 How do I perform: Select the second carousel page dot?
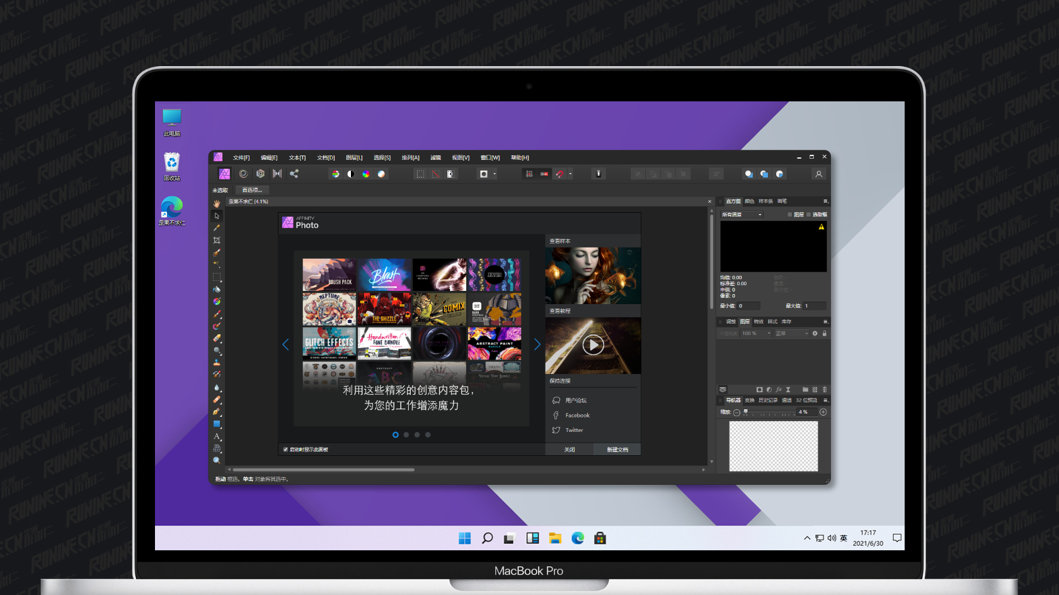406,434
